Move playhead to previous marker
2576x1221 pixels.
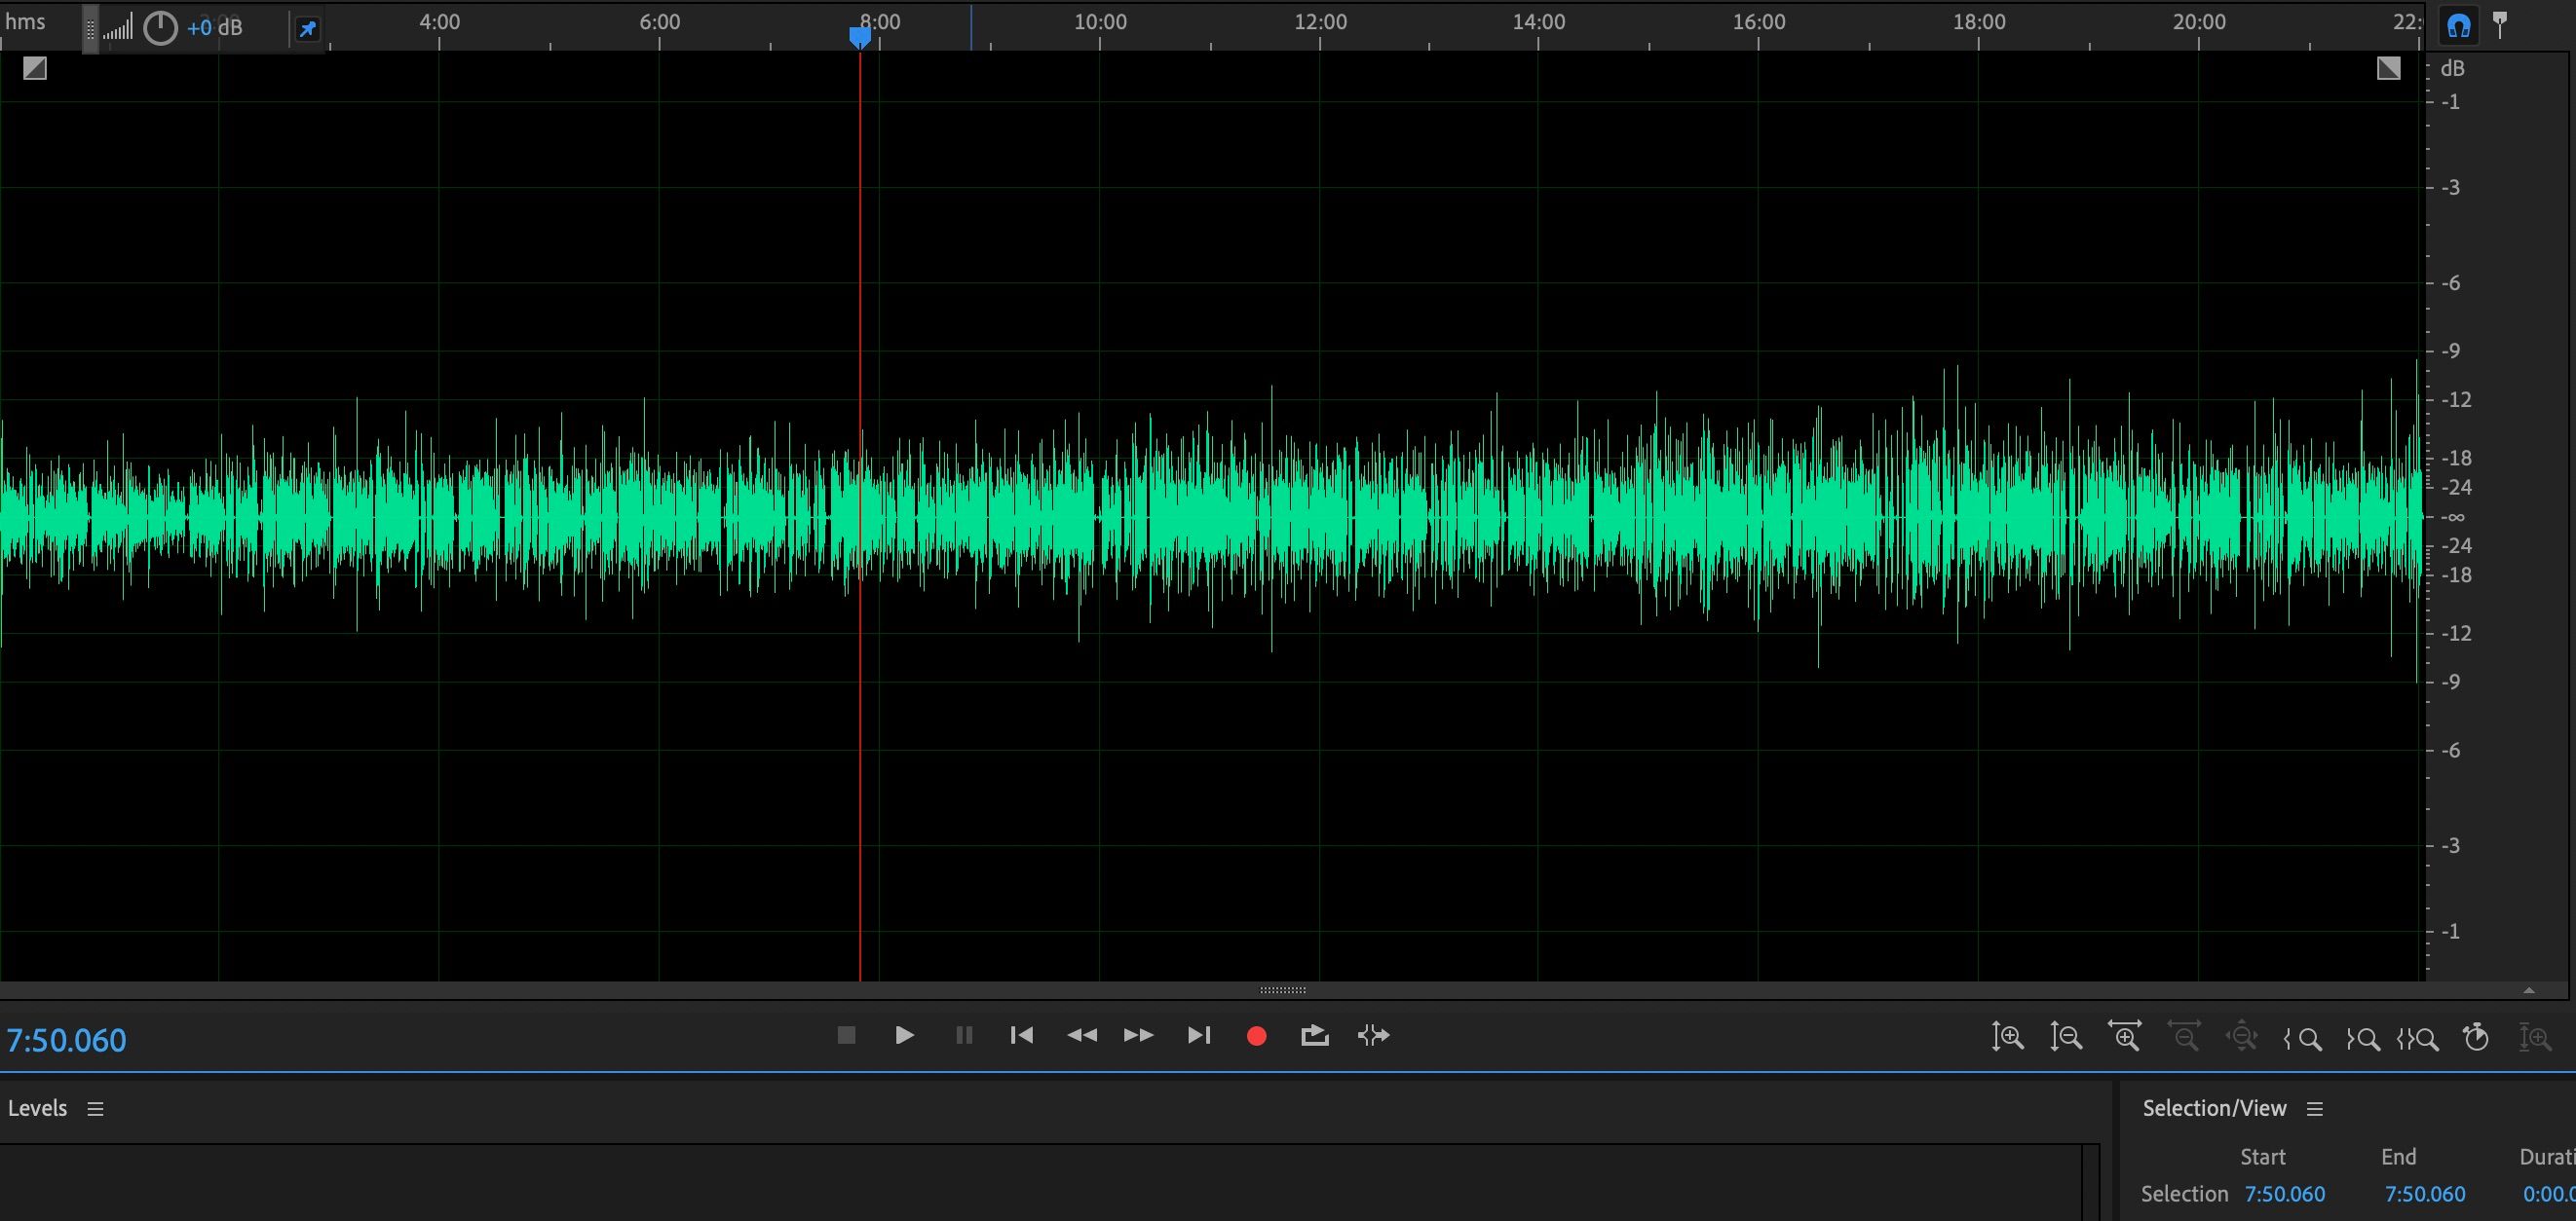tap(1021, 1035)
